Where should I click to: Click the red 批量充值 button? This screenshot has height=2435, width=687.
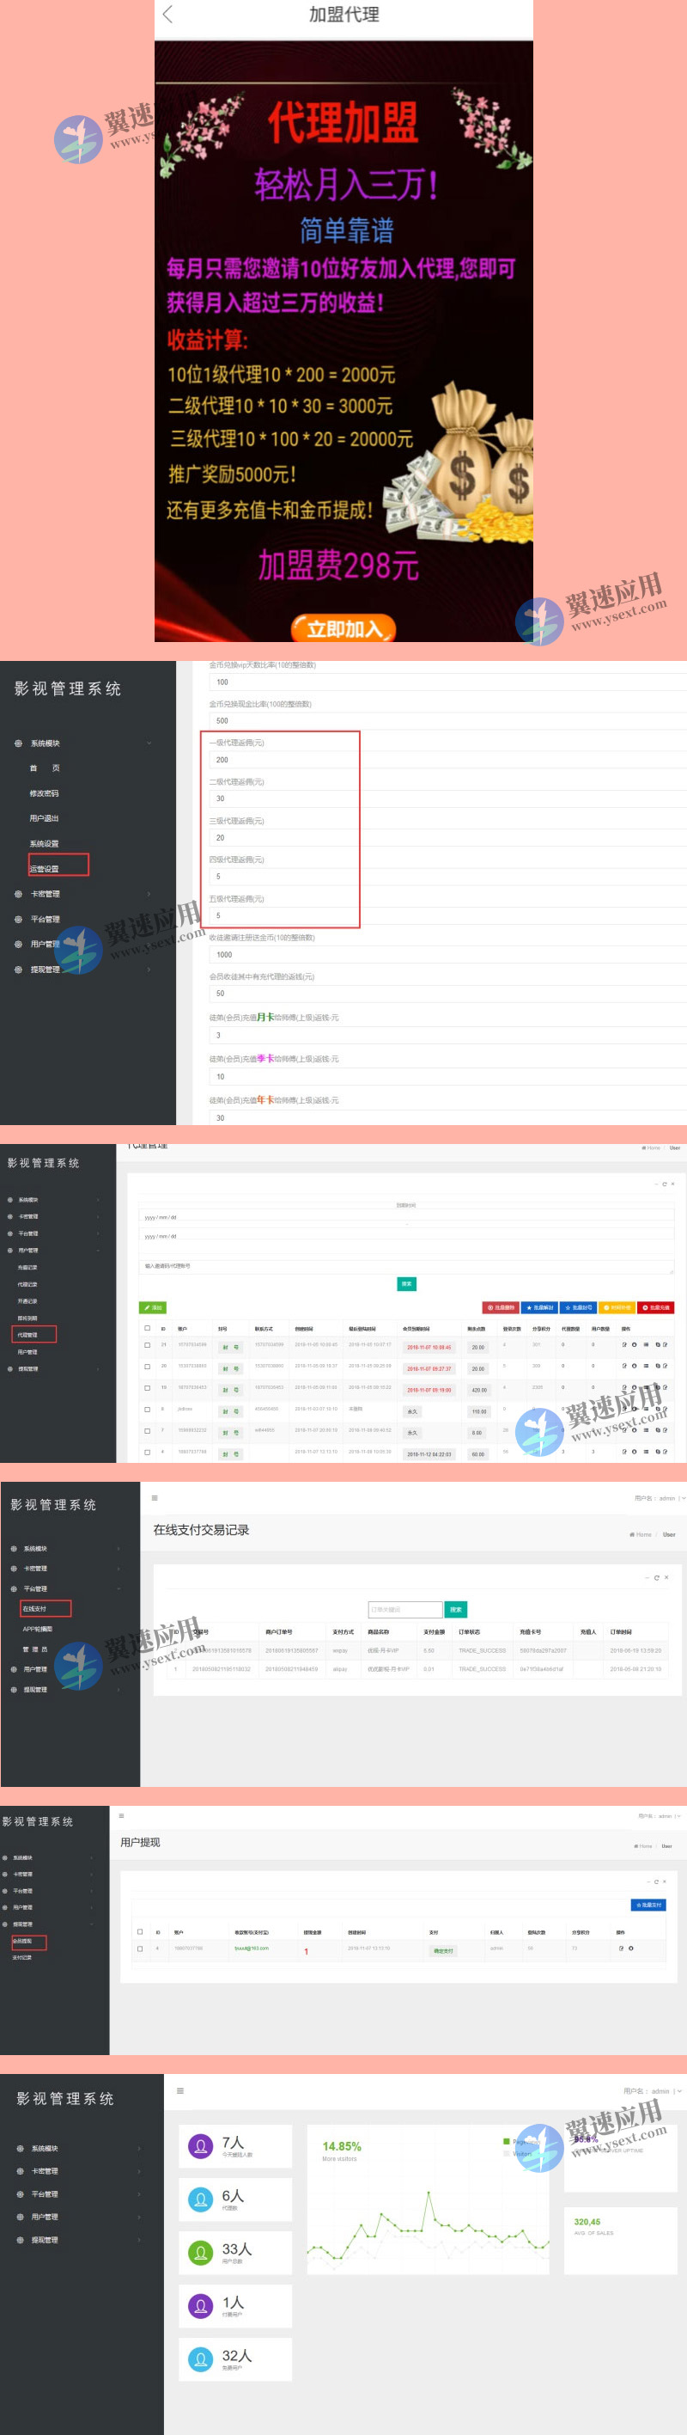tap(656, 1307)
